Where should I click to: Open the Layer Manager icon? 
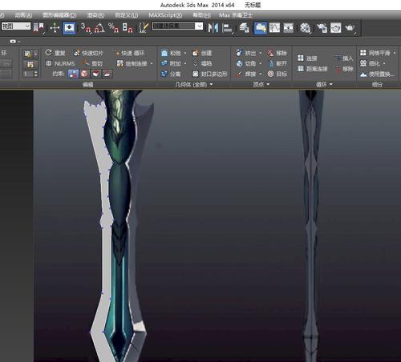[244, 28]
